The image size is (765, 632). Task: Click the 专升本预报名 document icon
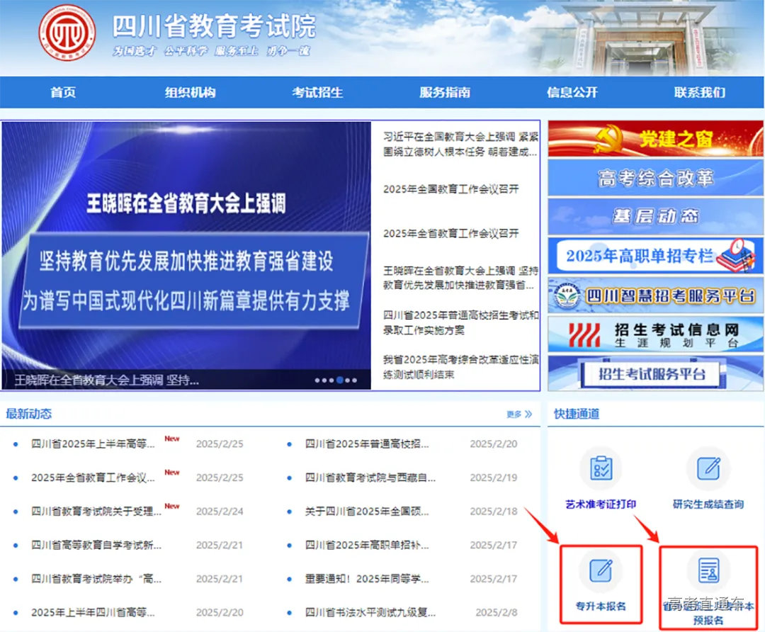[709, 571]
